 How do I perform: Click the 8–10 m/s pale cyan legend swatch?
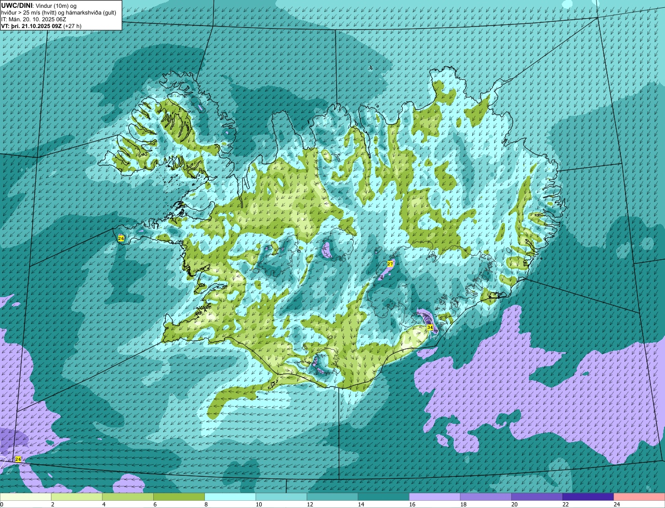click(x=231, y=497)
